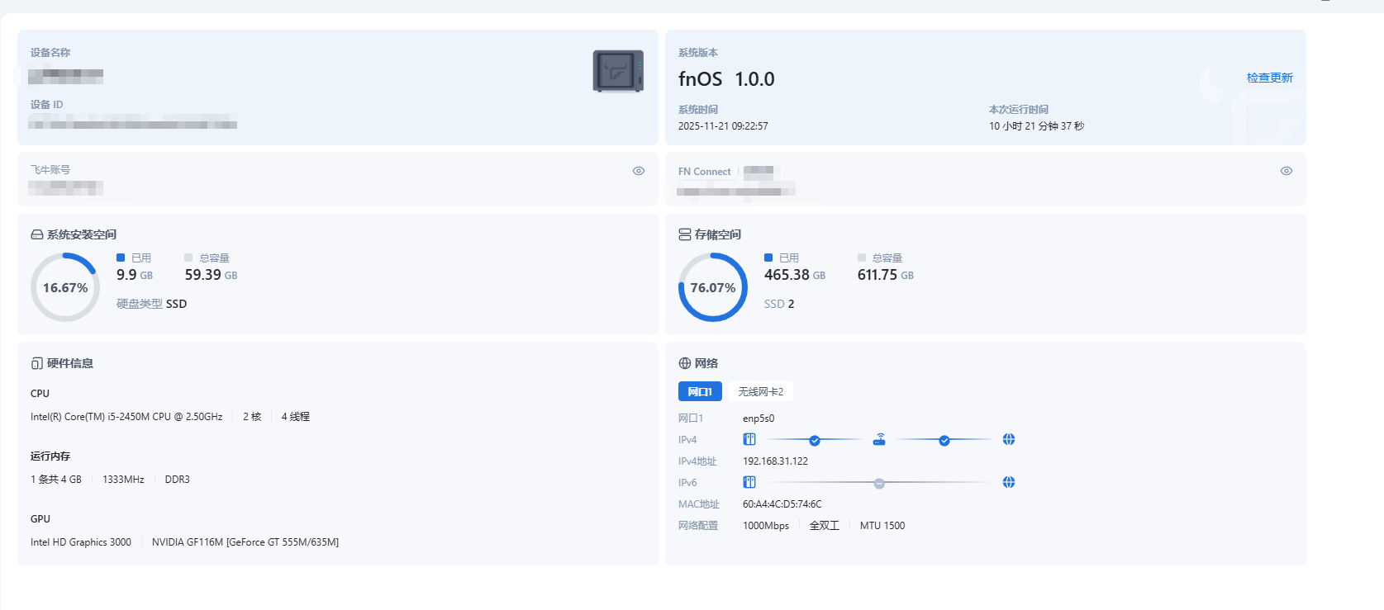The image size is (1384, 610).
Task: Click the 设备名称 label
Action: click(x=50, y=53)
